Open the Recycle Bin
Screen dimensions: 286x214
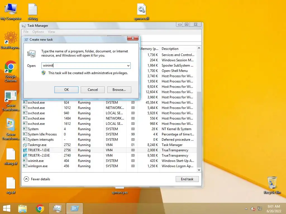coord(272,185)
